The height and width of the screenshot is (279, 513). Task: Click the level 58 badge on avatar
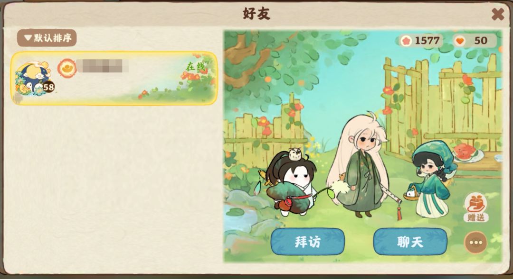click(x=48, y=87)
